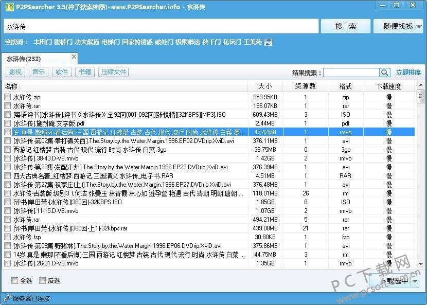Click hot search word 电梯门
Viewport: 427px width, 305px height.
(x=111, y=42)
